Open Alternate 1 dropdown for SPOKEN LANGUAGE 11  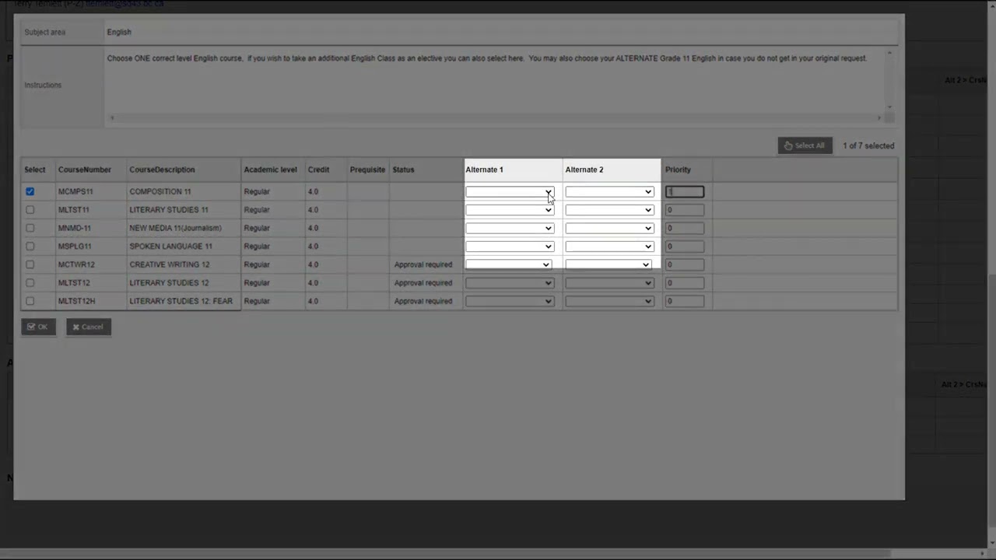coord(510,247)
